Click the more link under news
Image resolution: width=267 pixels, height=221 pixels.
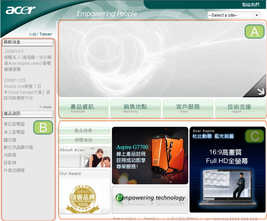45,107
